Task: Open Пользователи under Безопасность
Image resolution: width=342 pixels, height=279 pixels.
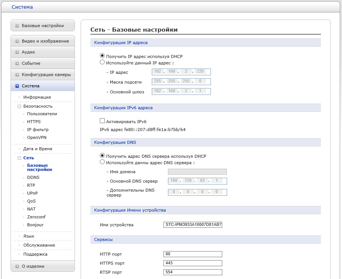Action: coord(42,114)
